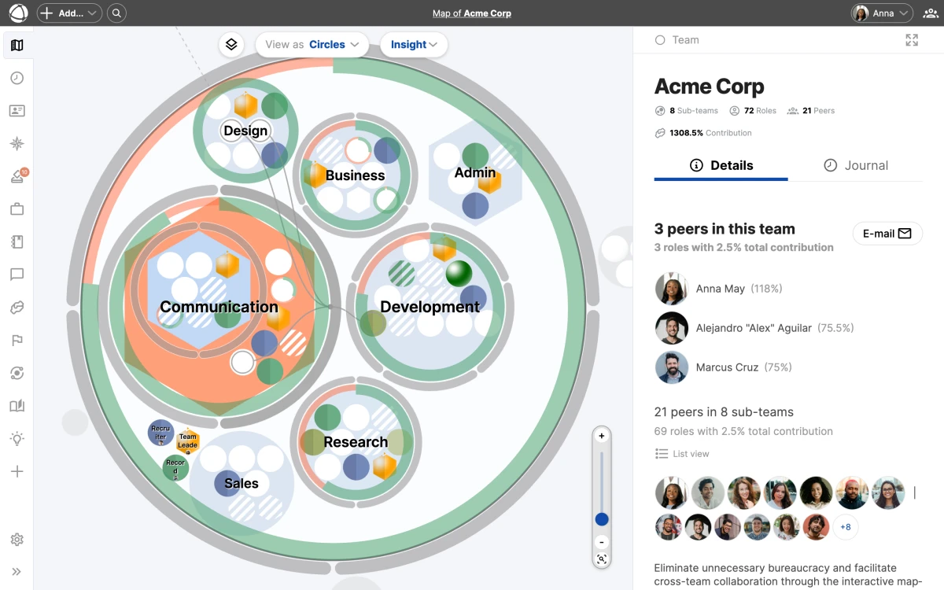This screenshot has width=944, height=590.
Task: Open the Anna user menu
Action: [881, 13]
